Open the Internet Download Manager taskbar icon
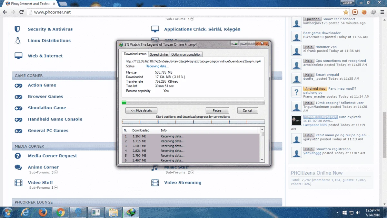This screenshot has height=218, width=387. [x=131, y=212]
